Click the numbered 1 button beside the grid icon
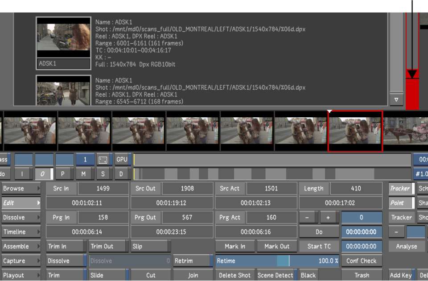 point(85,160)
